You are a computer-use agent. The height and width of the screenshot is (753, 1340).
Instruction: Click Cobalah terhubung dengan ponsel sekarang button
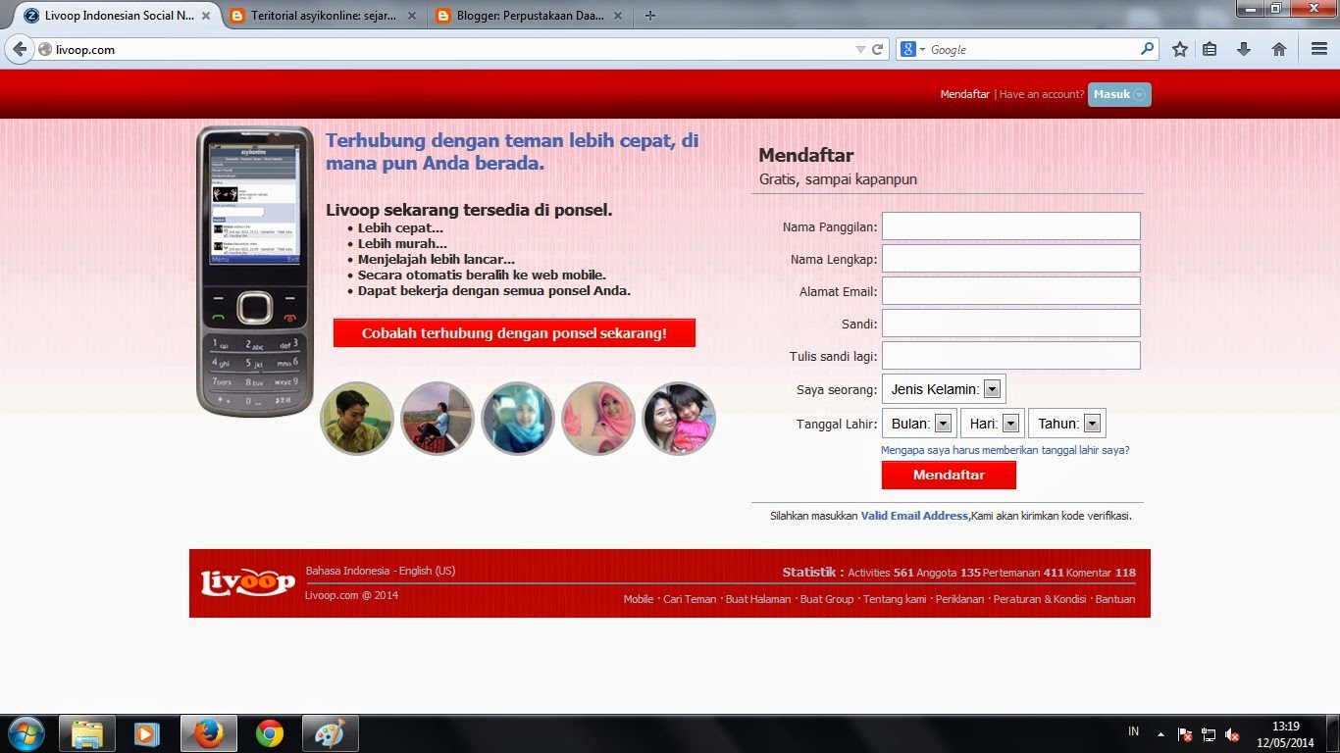tap(514, 333)
